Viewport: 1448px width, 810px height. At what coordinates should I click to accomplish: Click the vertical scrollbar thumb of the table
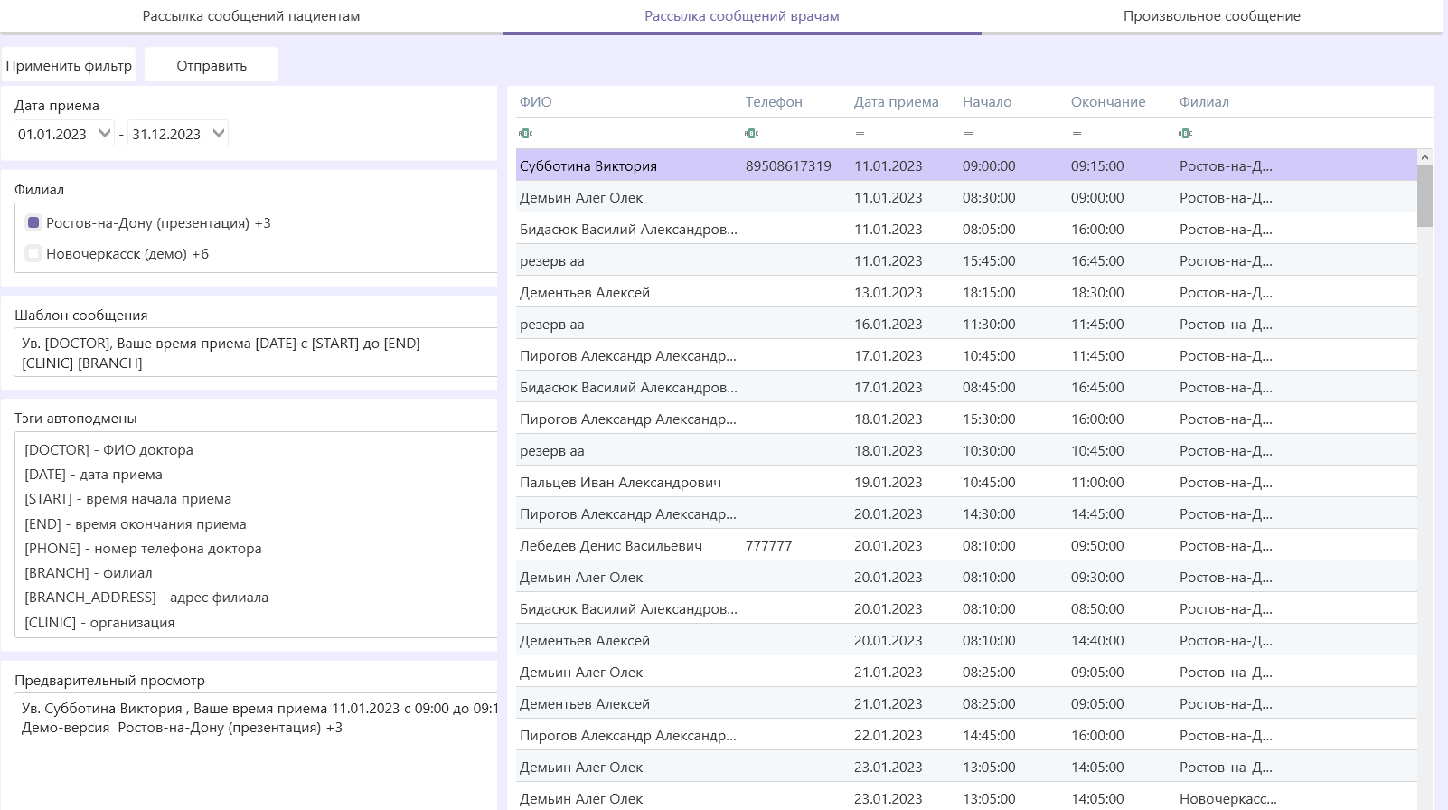1425,195
